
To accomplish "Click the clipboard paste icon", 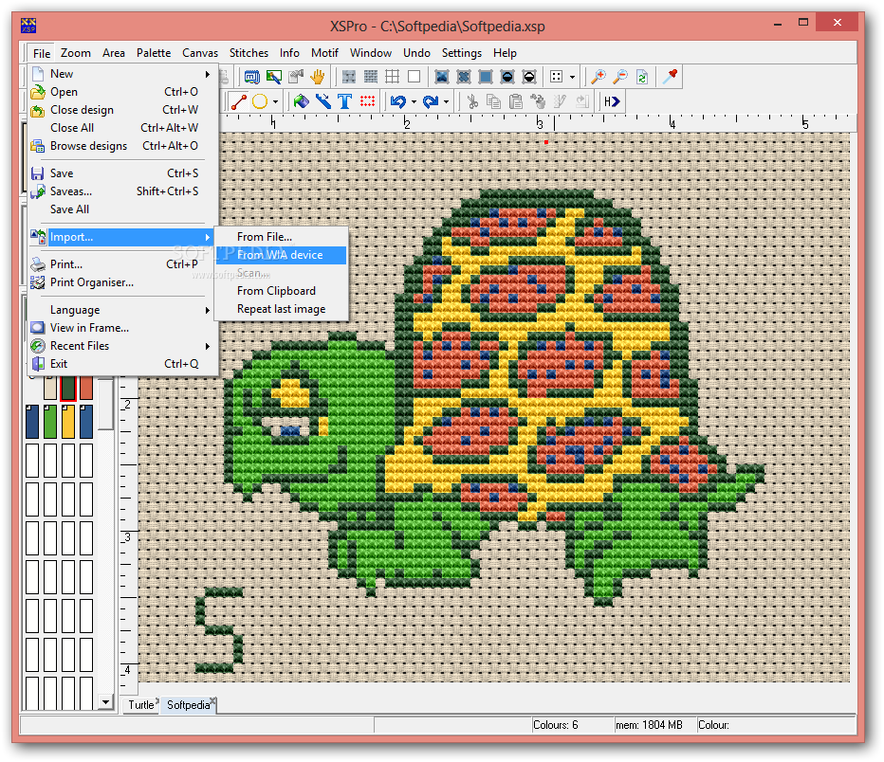I will coord(515,102).
